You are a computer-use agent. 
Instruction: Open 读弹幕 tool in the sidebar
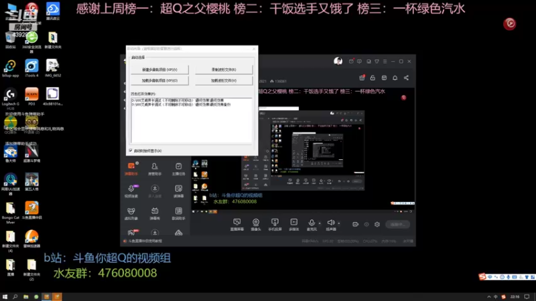coord(178,191)
